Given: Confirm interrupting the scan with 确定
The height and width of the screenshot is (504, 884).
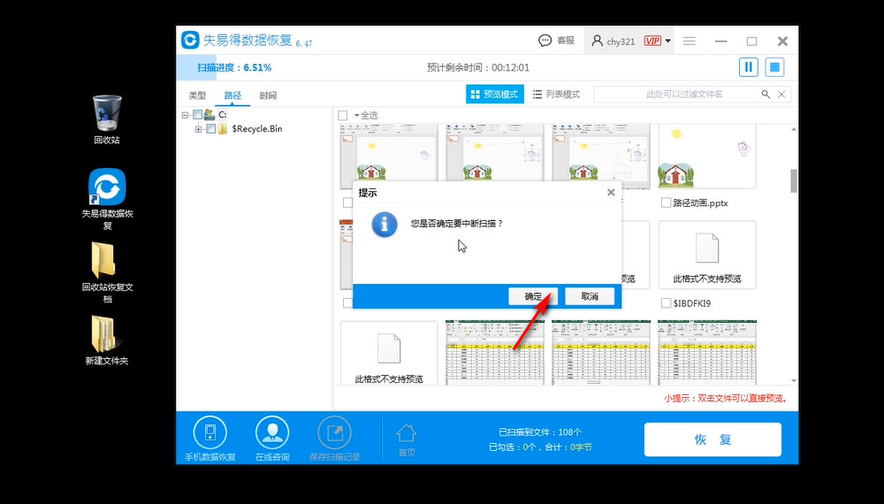Looking at the screenshot, I should [x=533, y=296].
